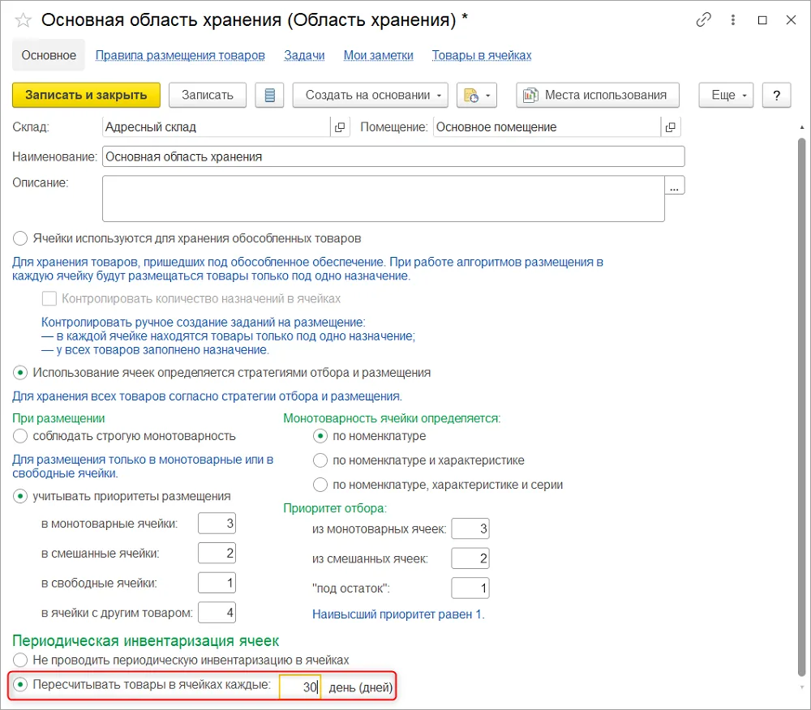Add this form to favorites star
The image size is (811, 710).
(x=24, y=21)
